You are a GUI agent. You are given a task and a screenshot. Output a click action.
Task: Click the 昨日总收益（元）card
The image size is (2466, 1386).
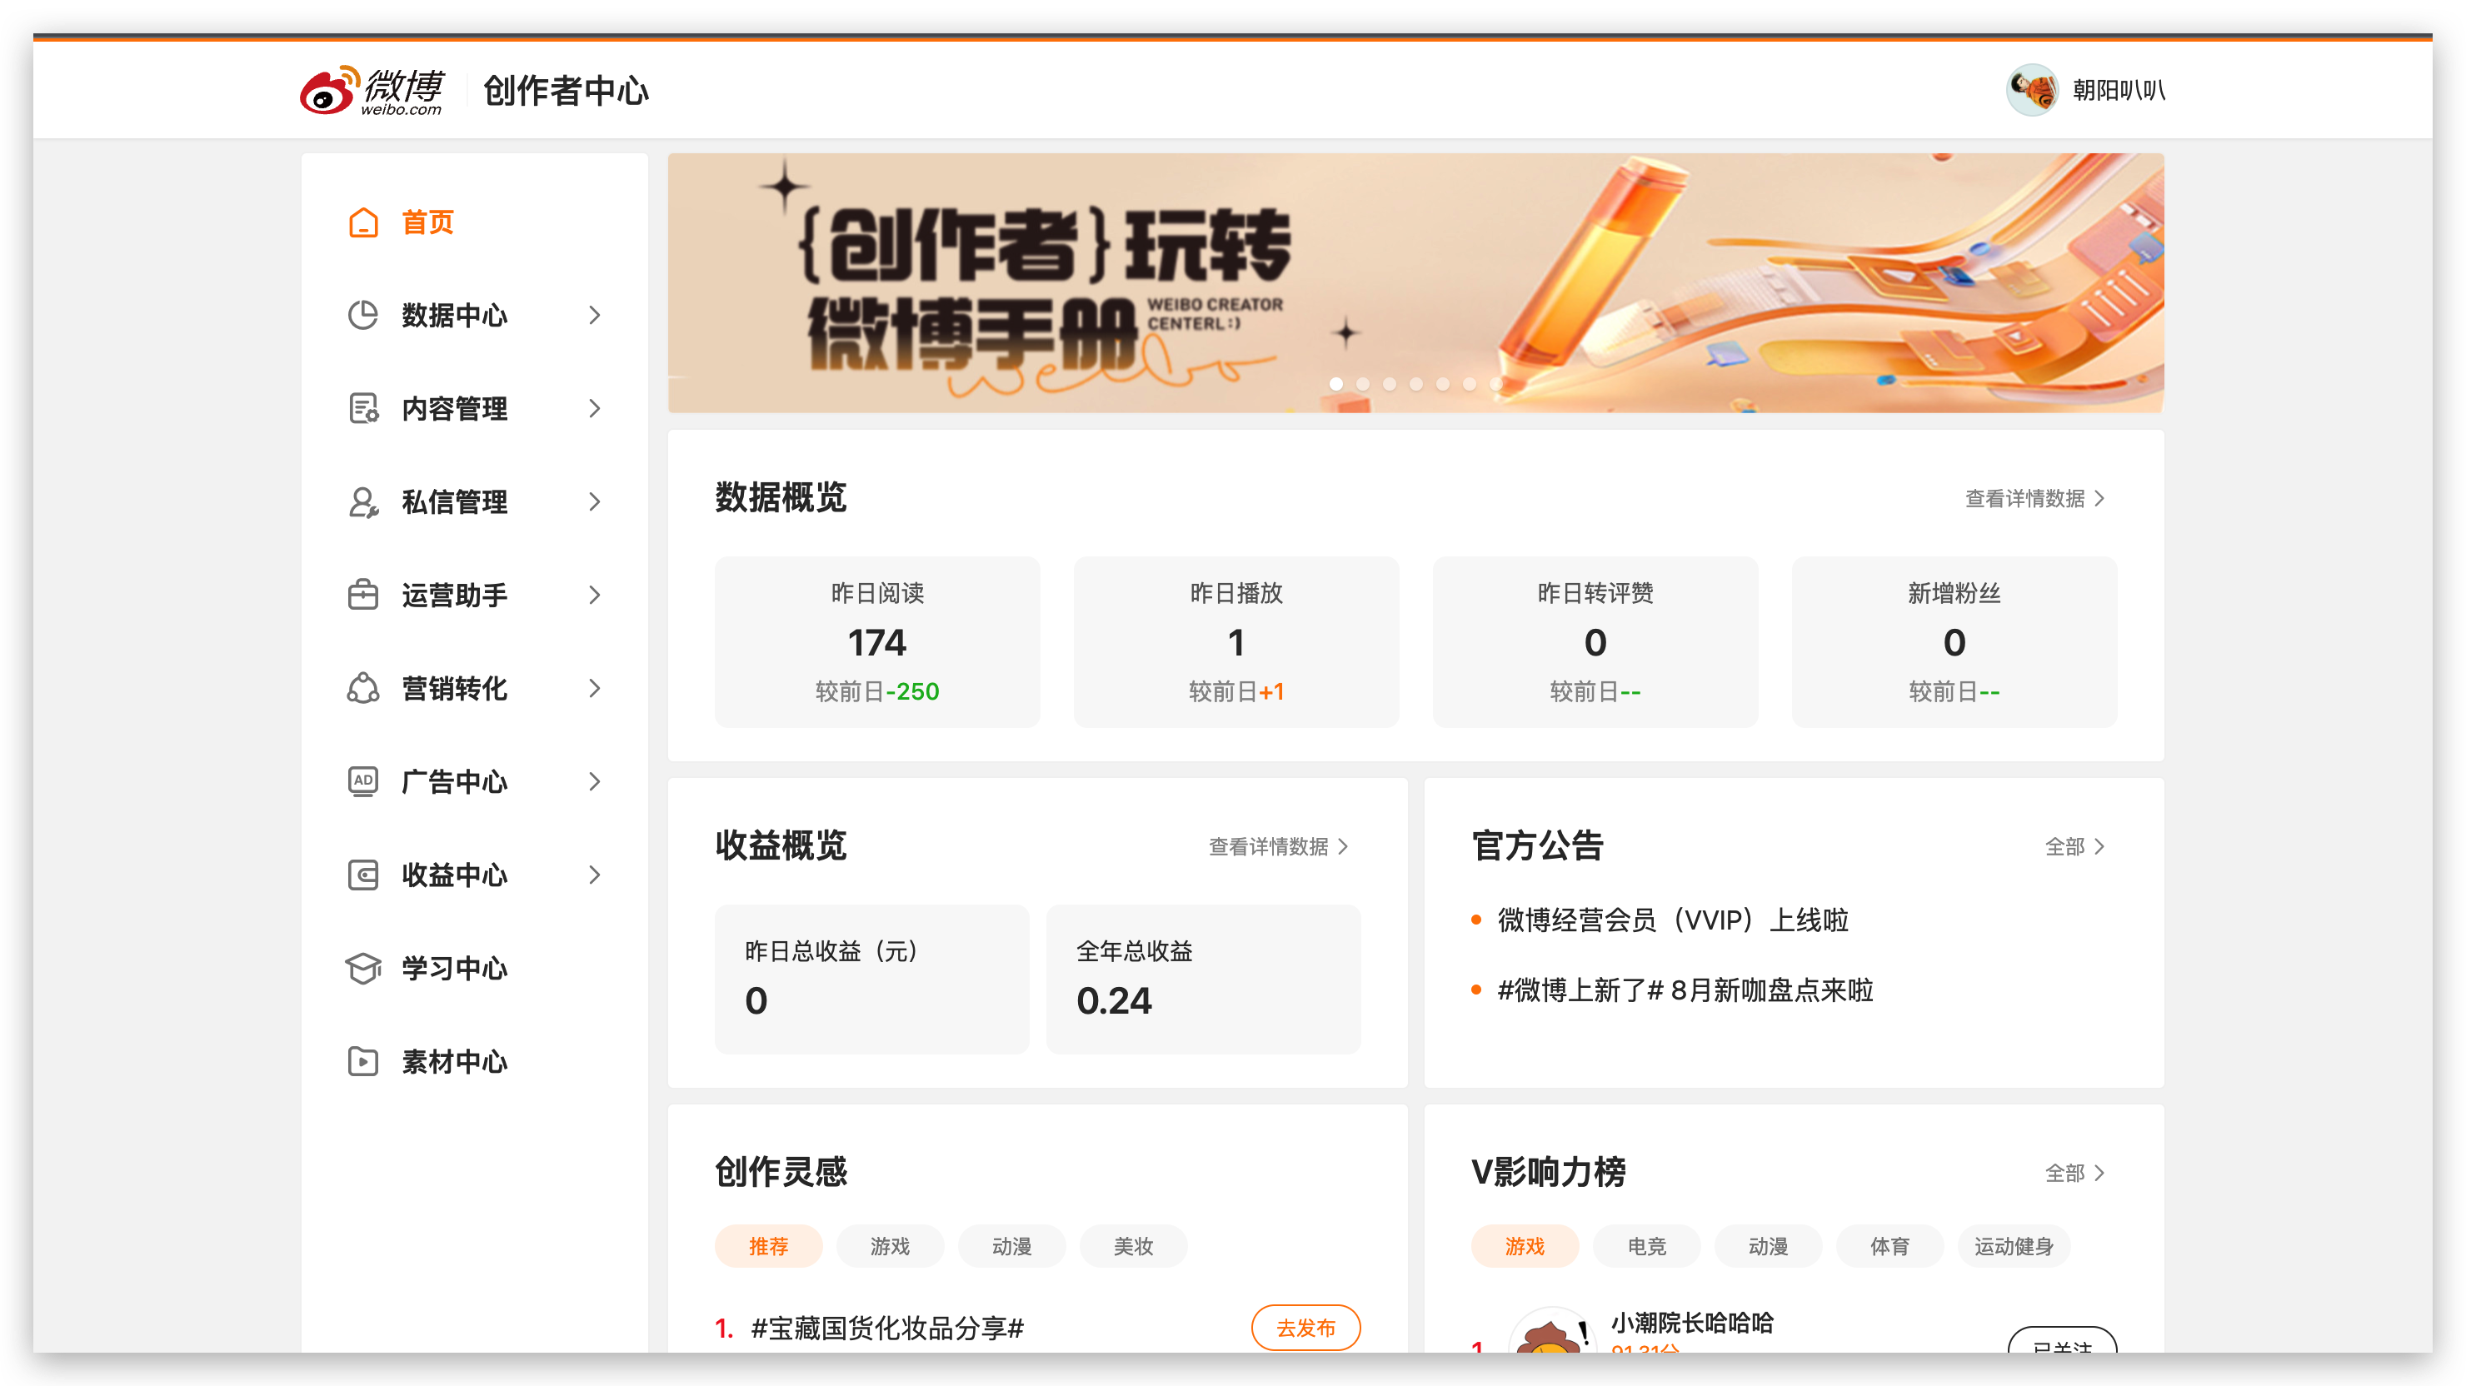(872, 980)
